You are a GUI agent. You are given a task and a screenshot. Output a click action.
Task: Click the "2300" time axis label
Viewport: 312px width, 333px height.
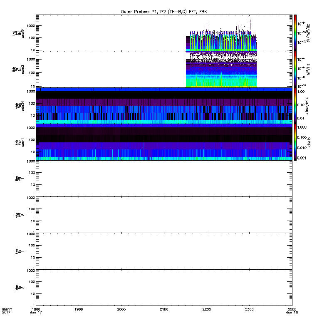(x=249, y=309)
